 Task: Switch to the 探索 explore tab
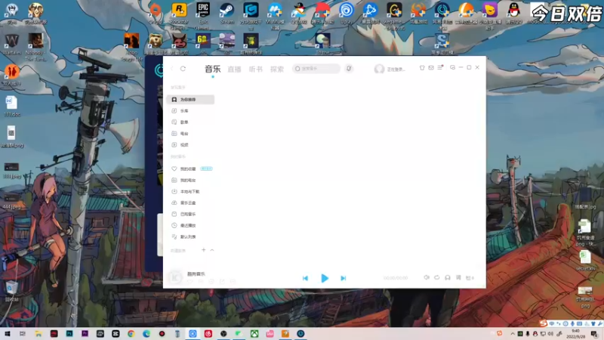point(277,69)
